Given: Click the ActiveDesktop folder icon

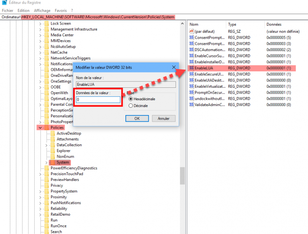Looking at the screenshot, I should click(53, 133).
